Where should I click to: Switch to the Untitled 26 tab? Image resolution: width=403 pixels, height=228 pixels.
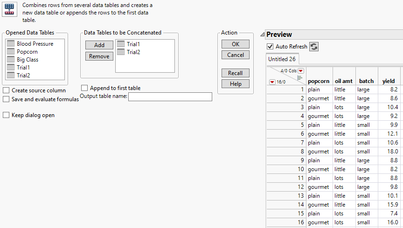point(282,59)
